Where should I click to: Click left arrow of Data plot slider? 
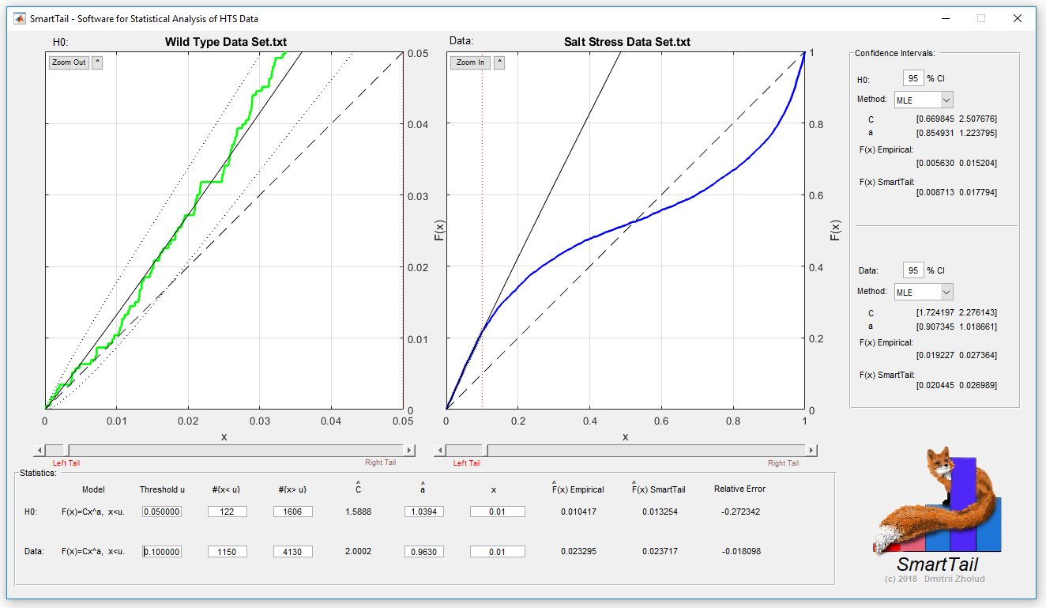pos(440,450)
